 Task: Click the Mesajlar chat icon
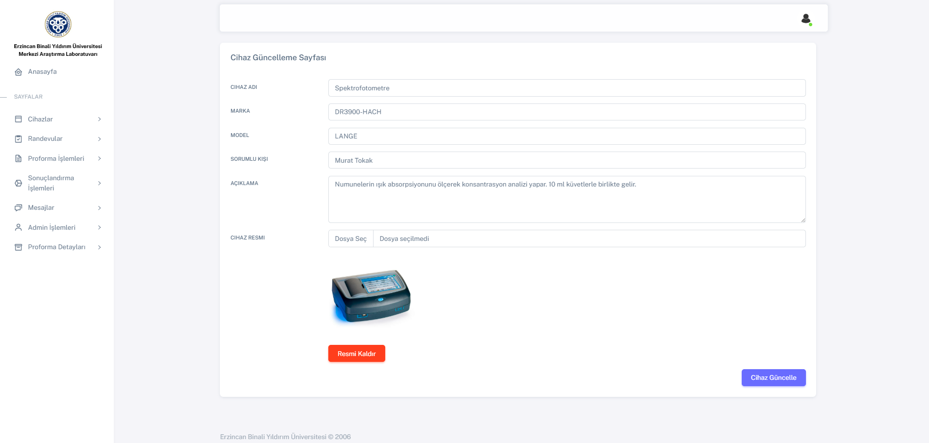(18, 208)
